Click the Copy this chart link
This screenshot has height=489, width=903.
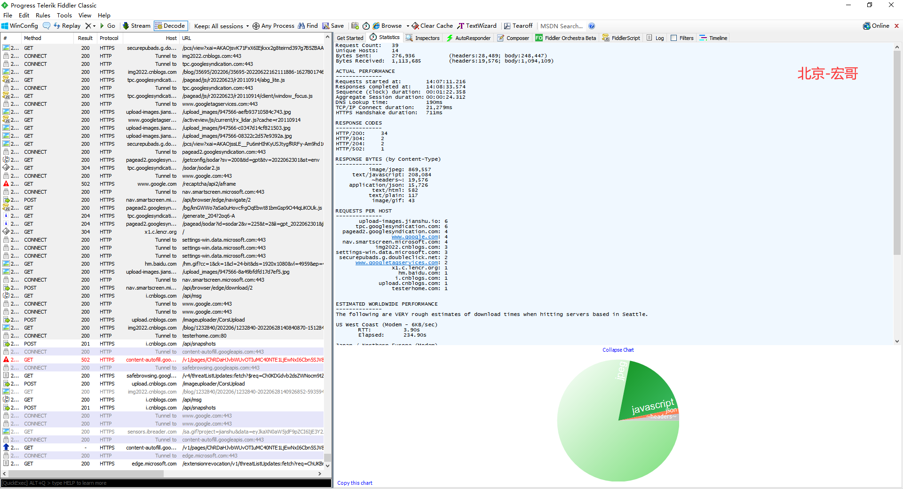click(355, 483)
